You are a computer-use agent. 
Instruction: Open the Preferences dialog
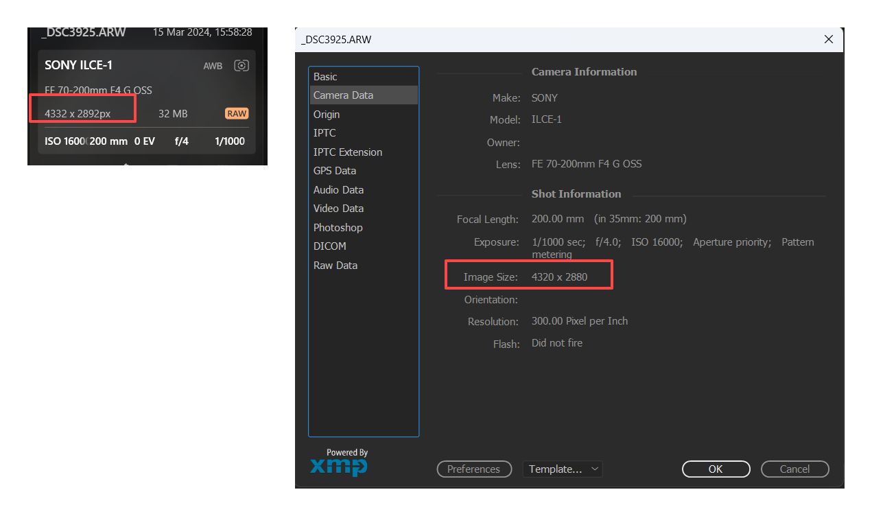(x=474, y=469)
